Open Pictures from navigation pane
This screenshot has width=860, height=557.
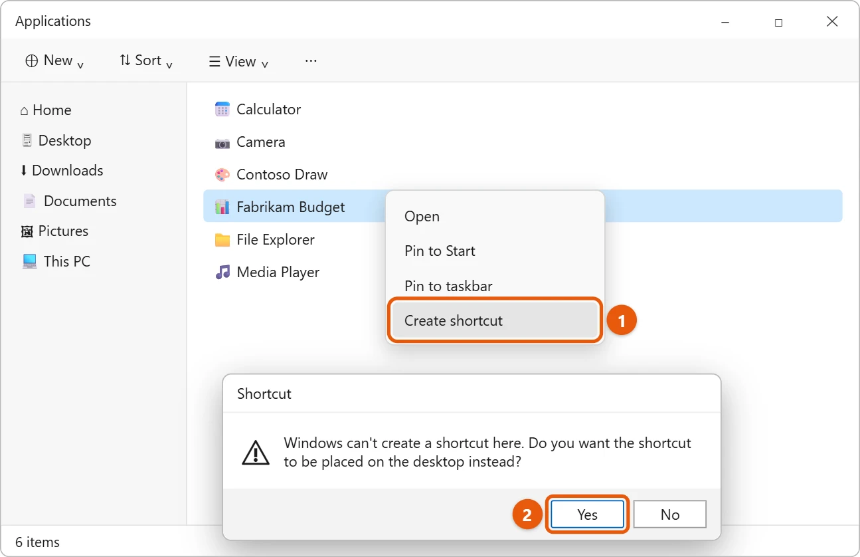click(54, 231)
